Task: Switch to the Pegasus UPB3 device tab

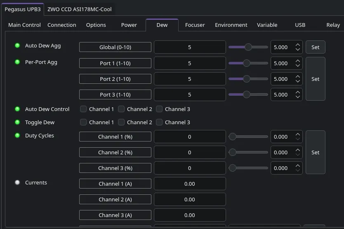Action: pyautogui.click(x=23, y=9)
